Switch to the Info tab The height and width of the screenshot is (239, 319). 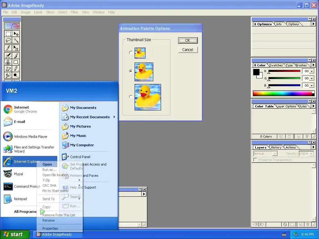pyautogui.click(x=279, y=24)
